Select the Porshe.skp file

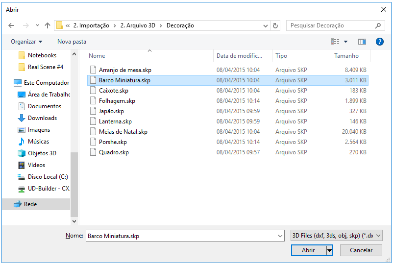[113, 142]
